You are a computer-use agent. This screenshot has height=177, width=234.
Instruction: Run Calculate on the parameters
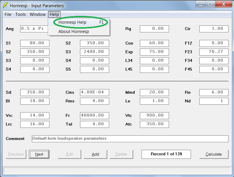click(x=214, y=154)
